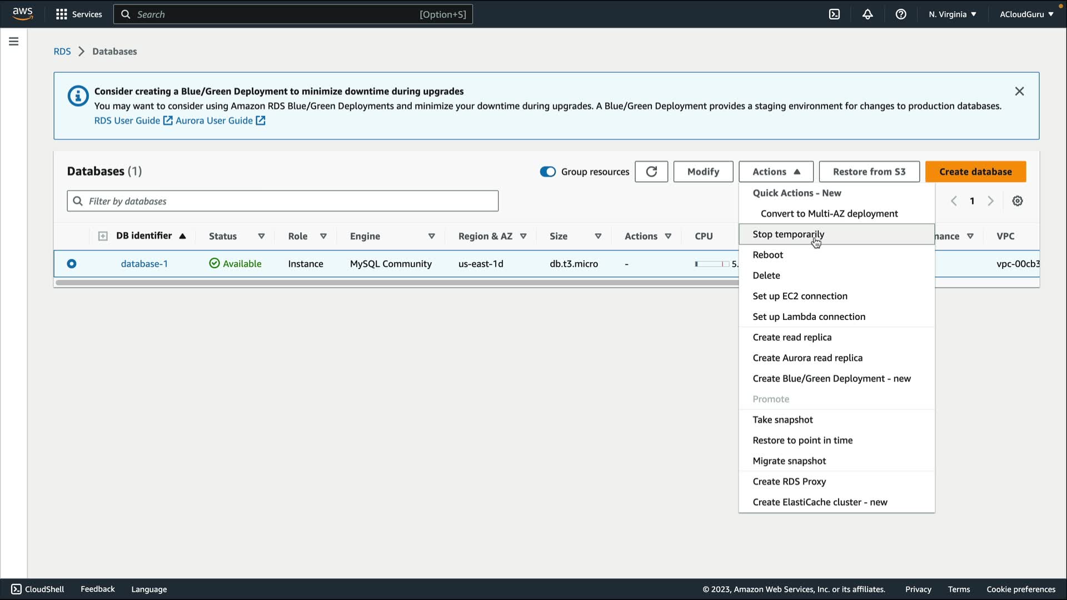The image size is (1067, 600).
Task: Toggle the Group resources switch
Action: (x=547, y=172)
